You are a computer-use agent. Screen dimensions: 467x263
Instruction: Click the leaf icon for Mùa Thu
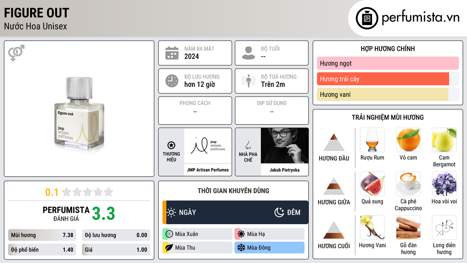(x=169, y=247)
